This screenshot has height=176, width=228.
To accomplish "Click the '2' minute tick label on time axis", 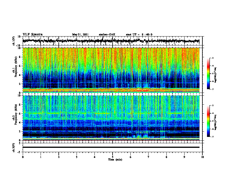I will (59, 157).
